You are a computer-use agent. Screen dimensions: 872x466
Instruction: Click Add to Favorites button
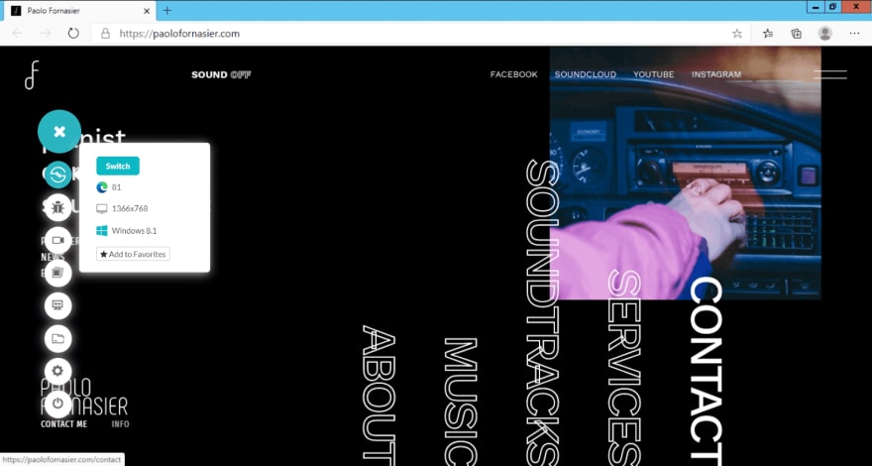tap(133, 254)
